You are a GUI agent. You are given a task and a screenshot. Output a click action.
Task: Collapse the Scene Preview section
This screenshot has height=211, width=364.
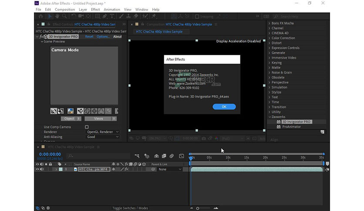[42, 41]
